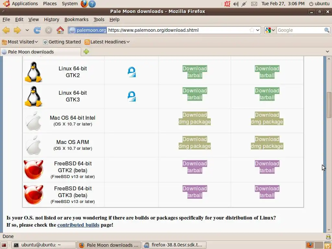
Task: Download tarball for FreeBSD GTK3 beta, second column
Action: (267, 192)
